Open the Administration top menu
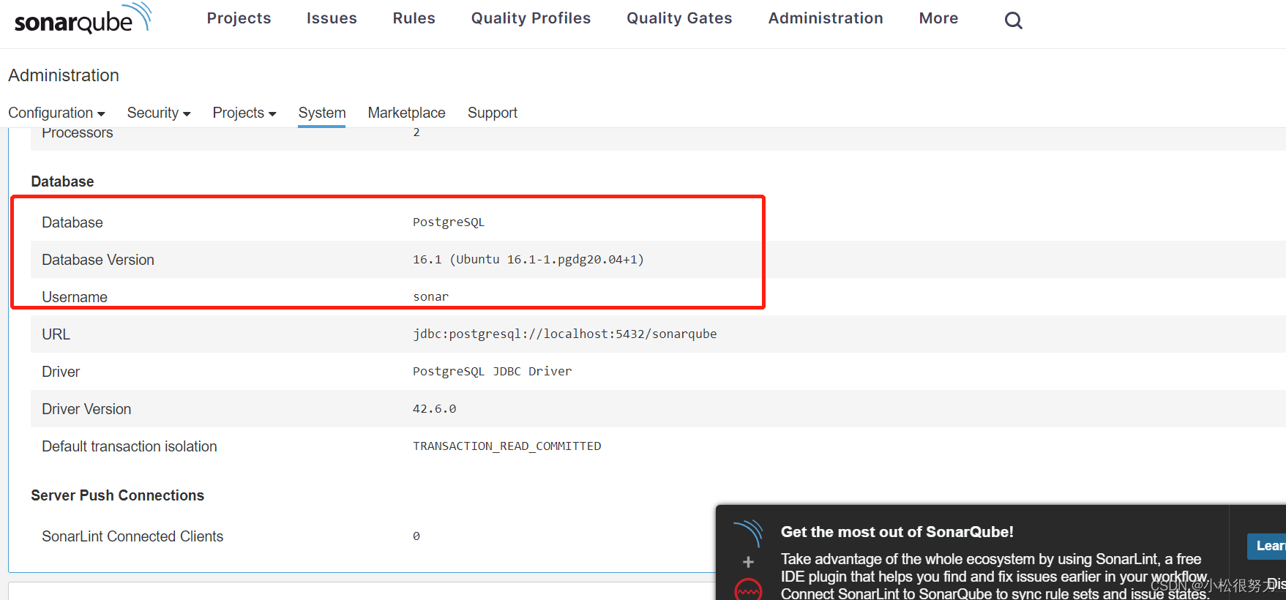The image size is (1286, 600). point(826,18)
